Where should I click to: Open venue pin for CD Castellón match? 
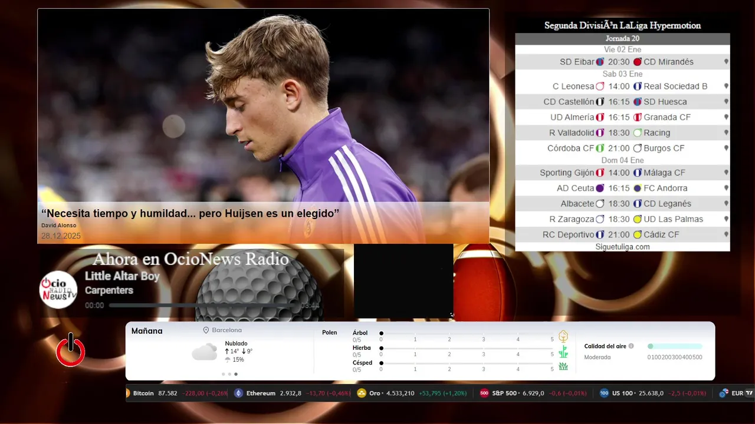[x=726, y=102]
